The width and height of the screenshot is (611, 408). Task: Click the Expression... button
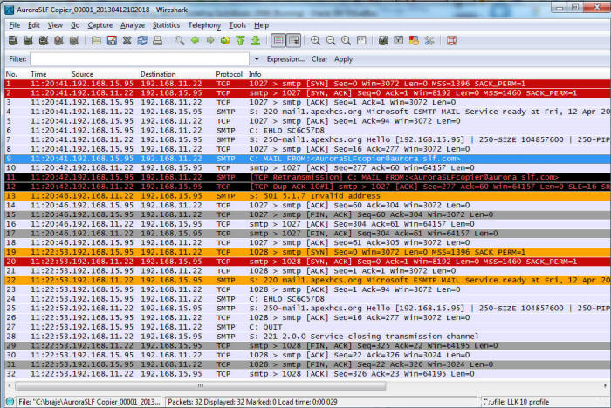285,59
